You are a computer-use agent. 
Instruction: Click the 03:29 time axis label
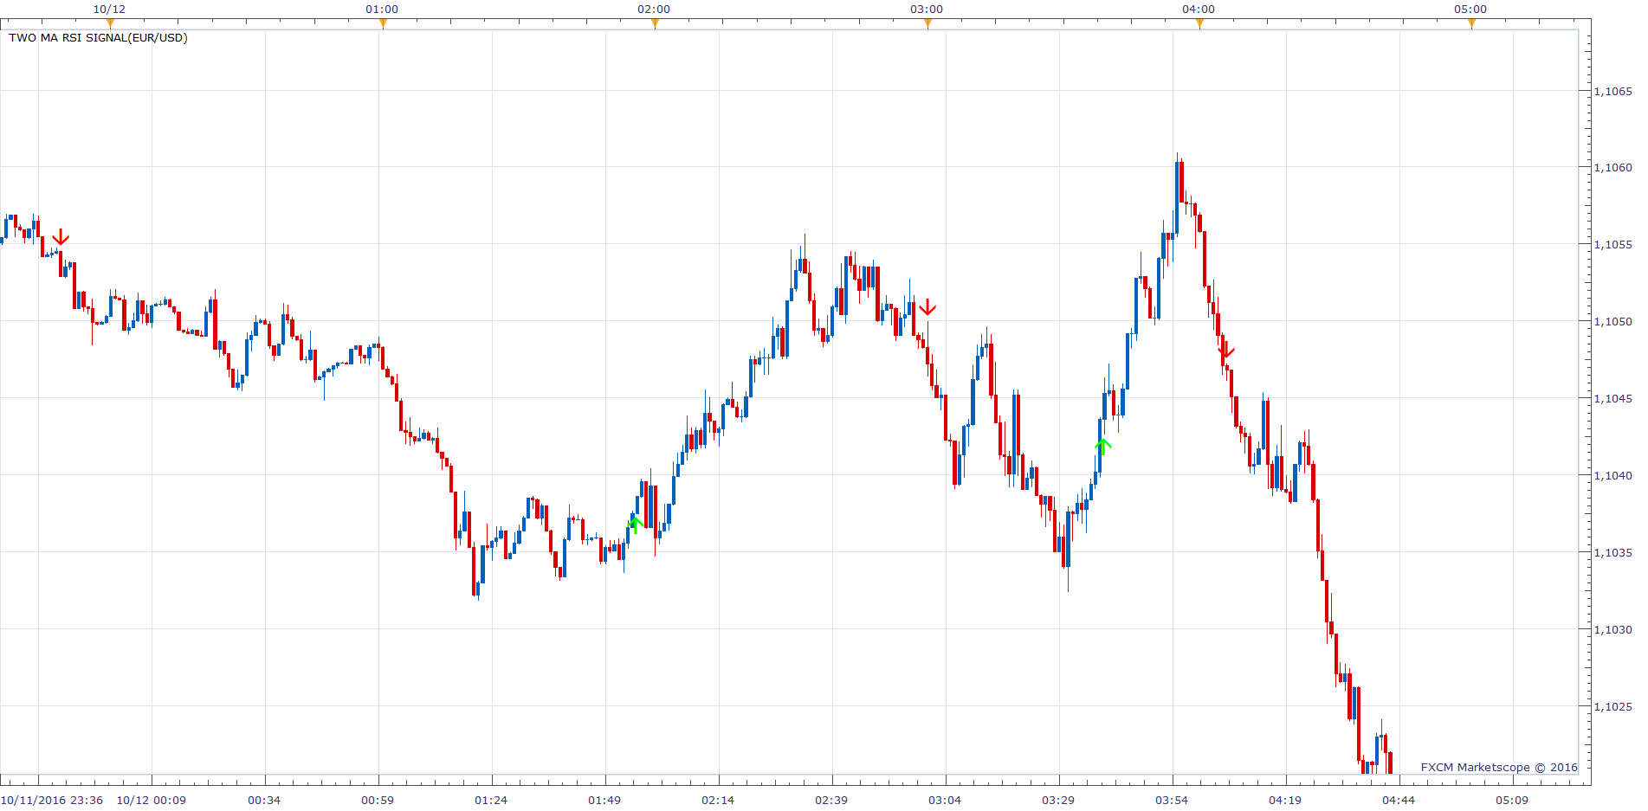point(1058,800)
